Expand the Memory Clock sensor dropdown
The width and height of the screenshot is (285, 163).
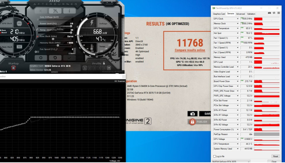[238, 23]
